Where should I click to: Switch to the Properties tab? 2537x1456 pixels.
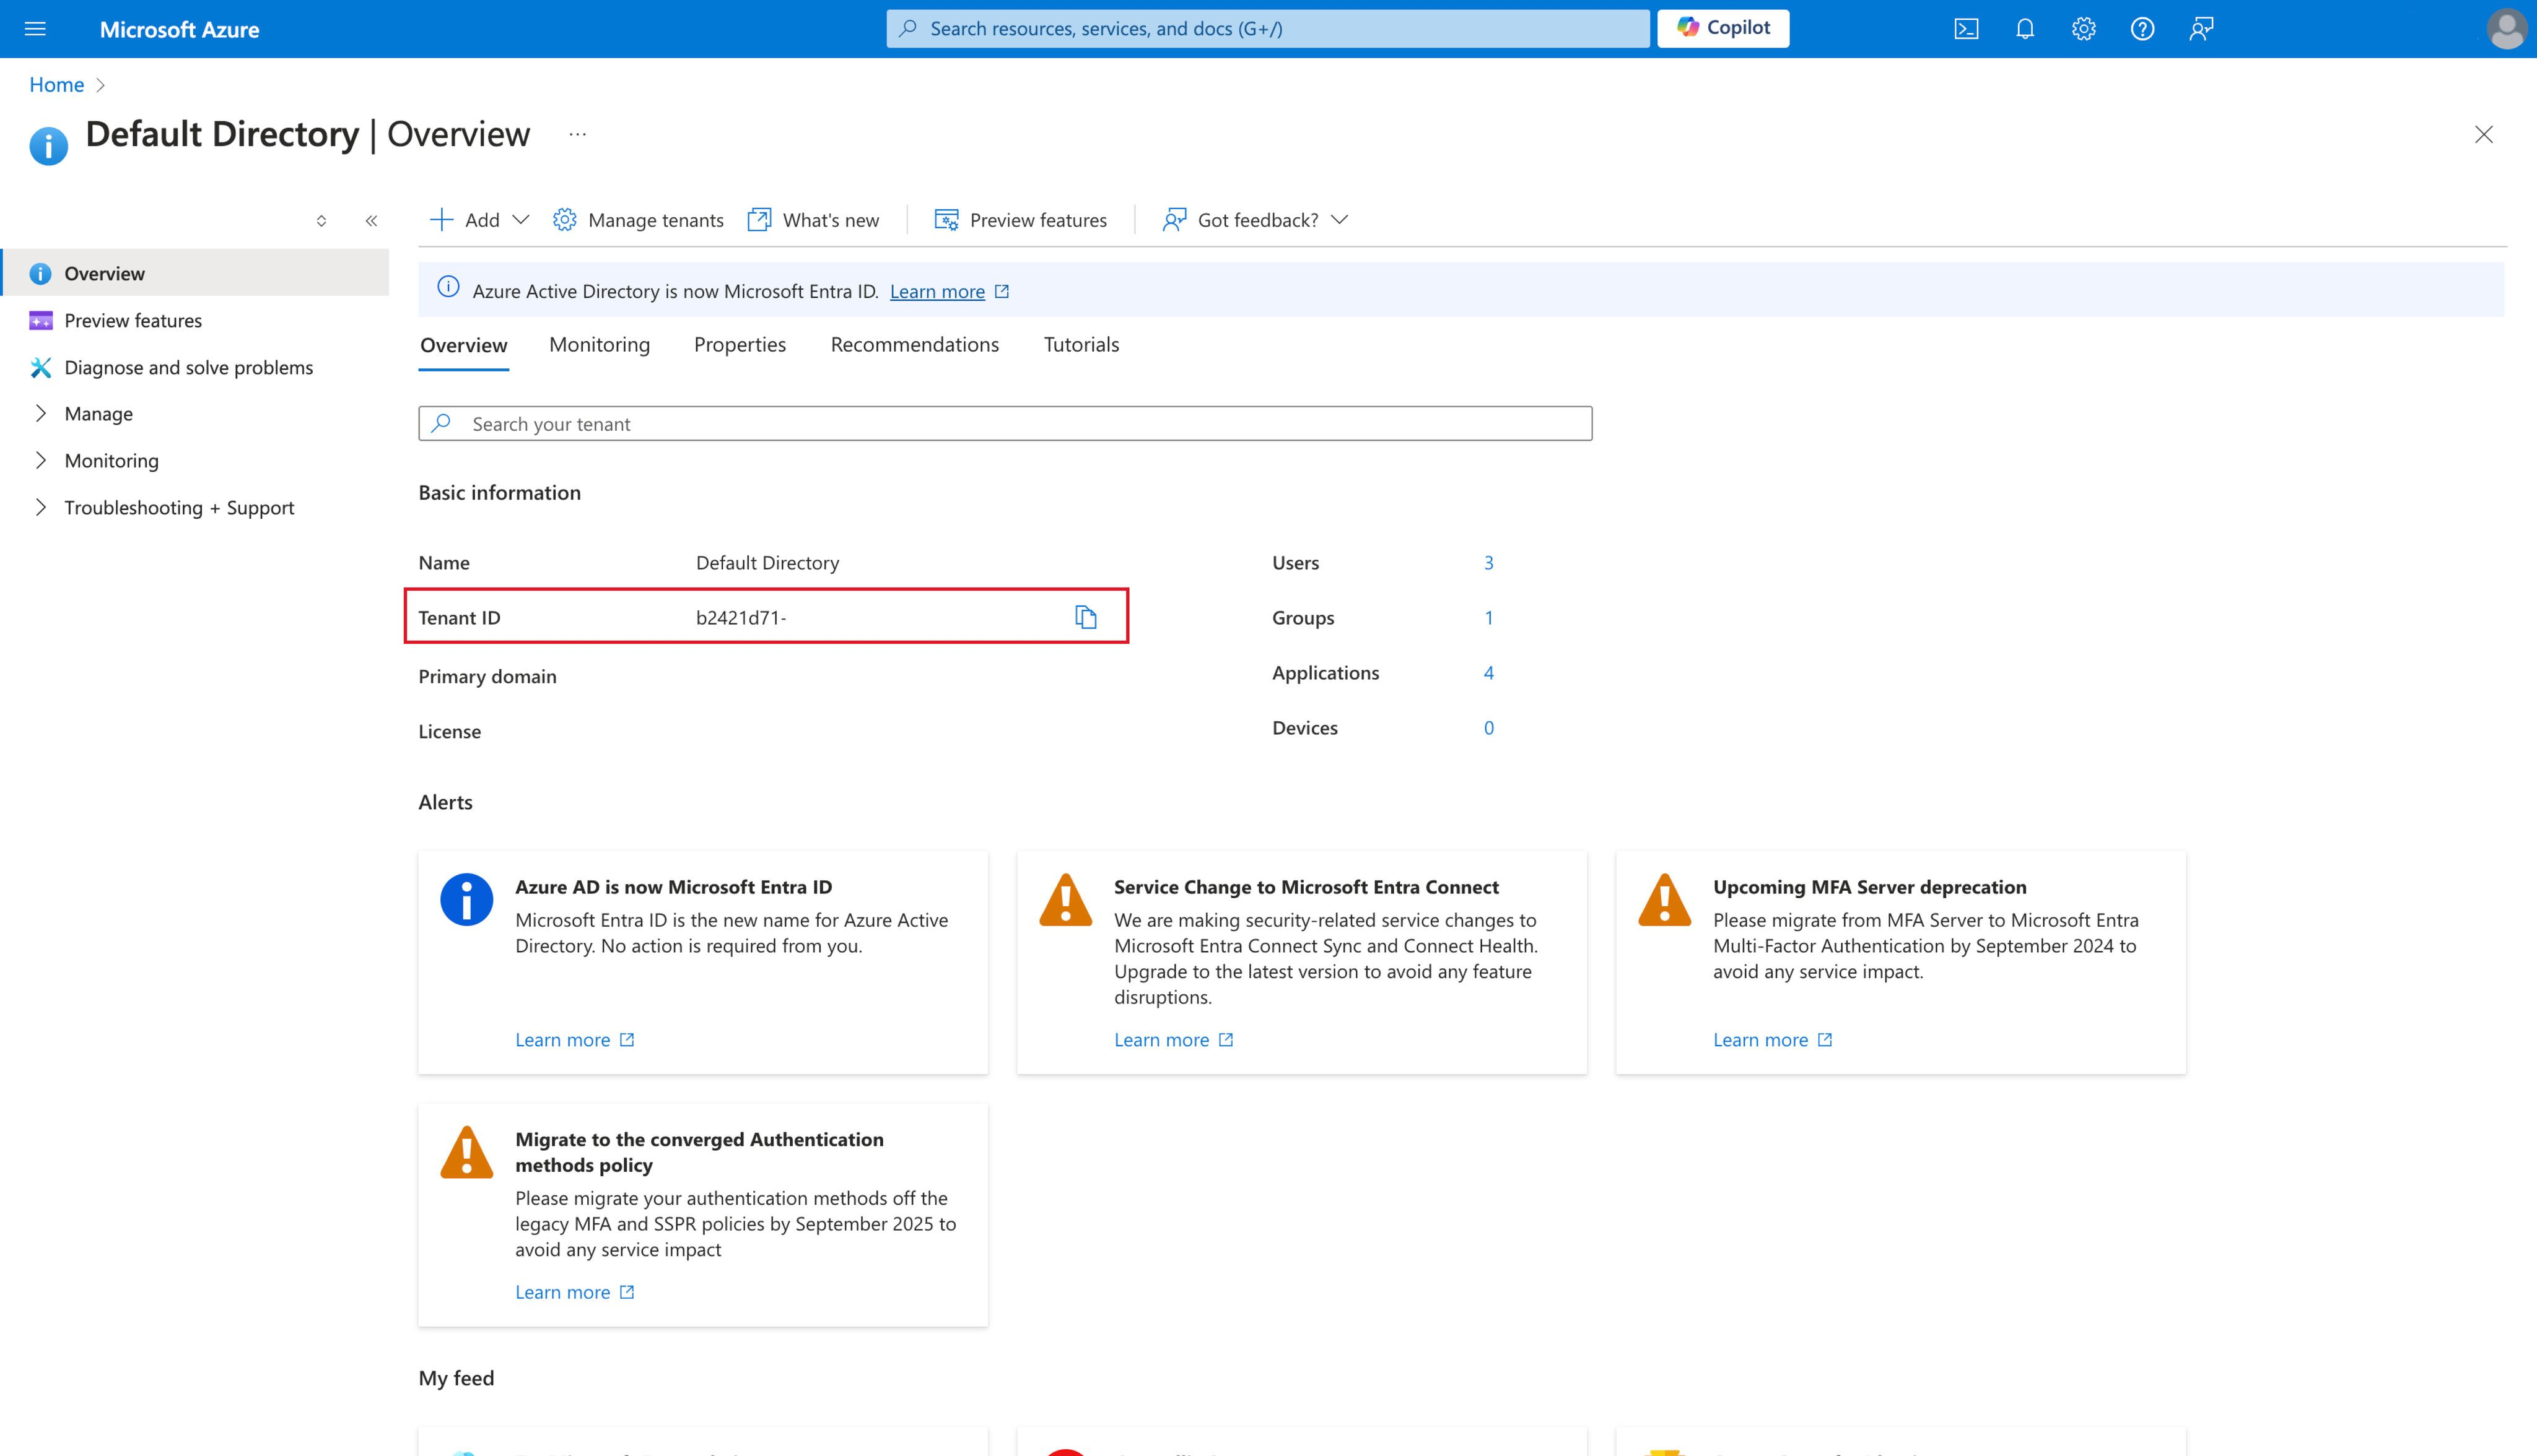coord(740,345)
